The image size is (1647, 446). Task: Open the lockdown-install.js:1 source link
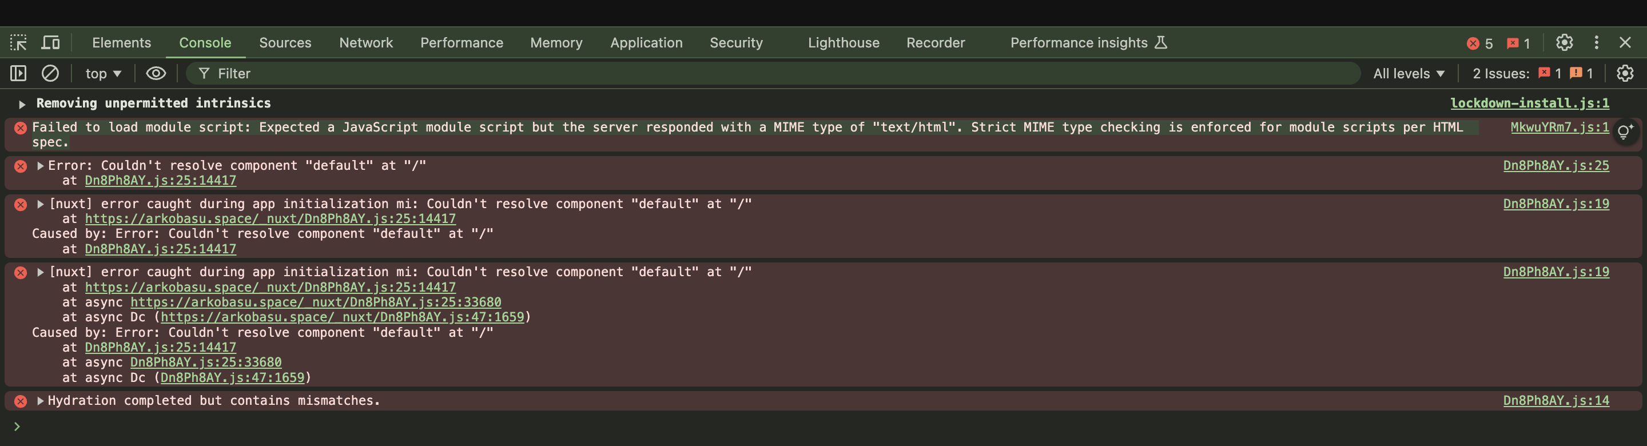1529,103
